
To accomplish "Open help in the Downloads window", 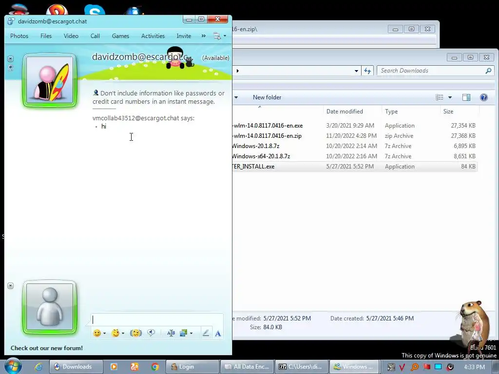I will pos(484,97).
